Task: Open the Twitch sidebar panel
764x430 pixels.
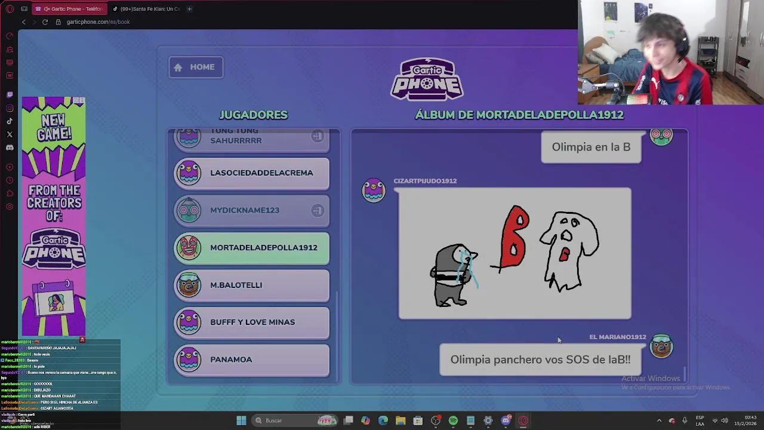Action: [x=10, y=95]
